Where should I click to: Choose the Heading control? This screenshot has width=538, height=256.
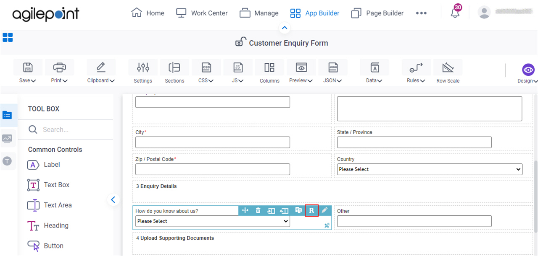[x=48, y=225]
